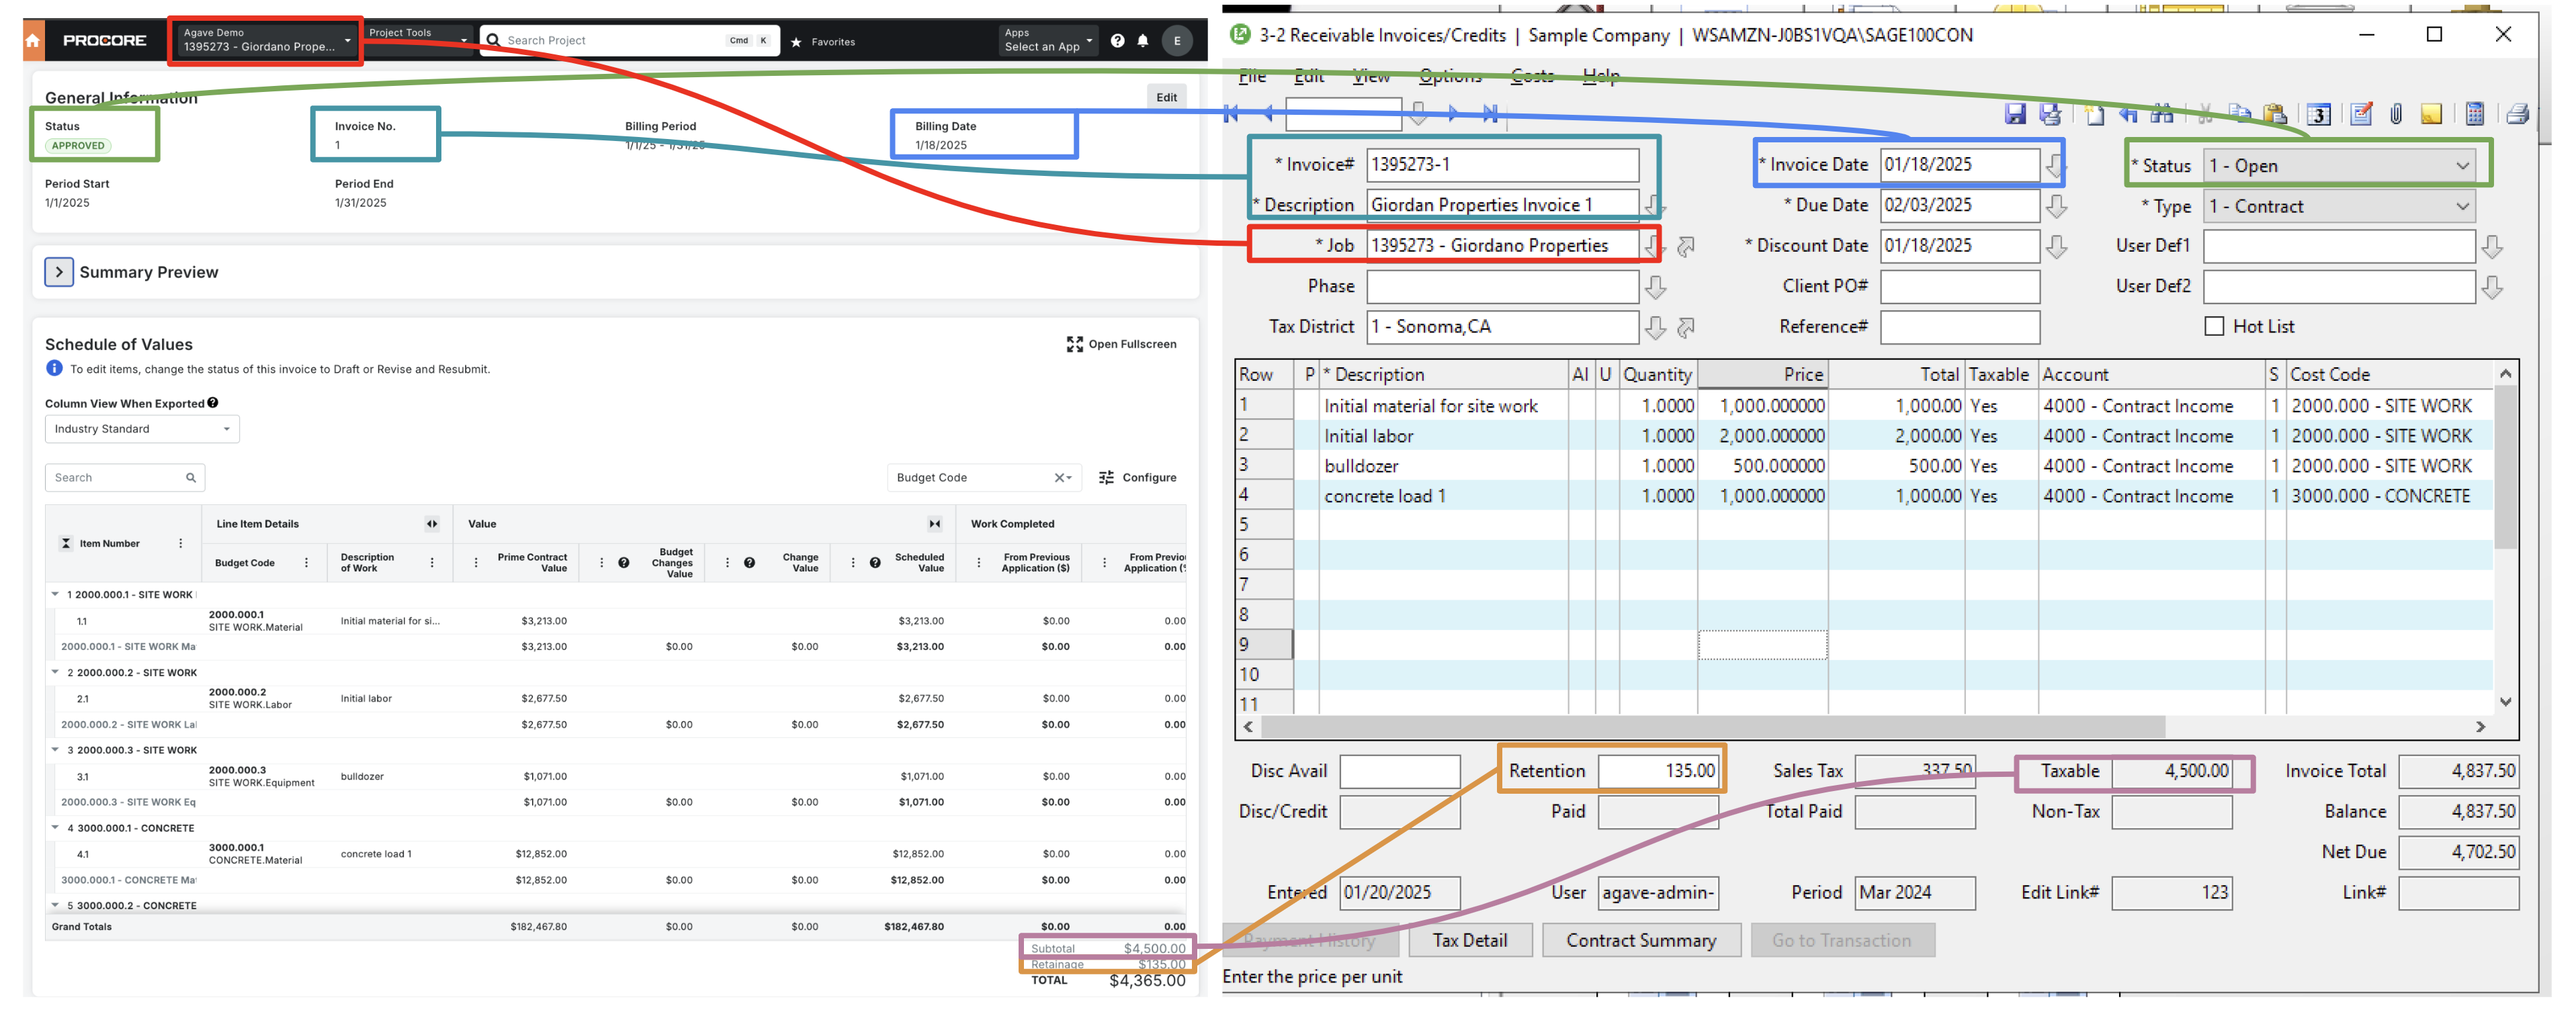Click the Save and Print icon in Sage
The height and width of the screenshot is (1014, 2576).
point(2050,114)
